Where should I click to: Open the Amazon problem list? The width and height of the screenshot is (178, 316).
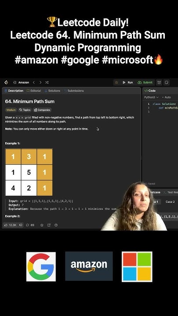21,83
